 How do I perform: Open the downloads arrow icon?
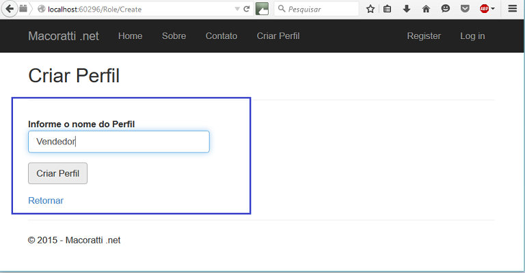click(x=407, y=9)
